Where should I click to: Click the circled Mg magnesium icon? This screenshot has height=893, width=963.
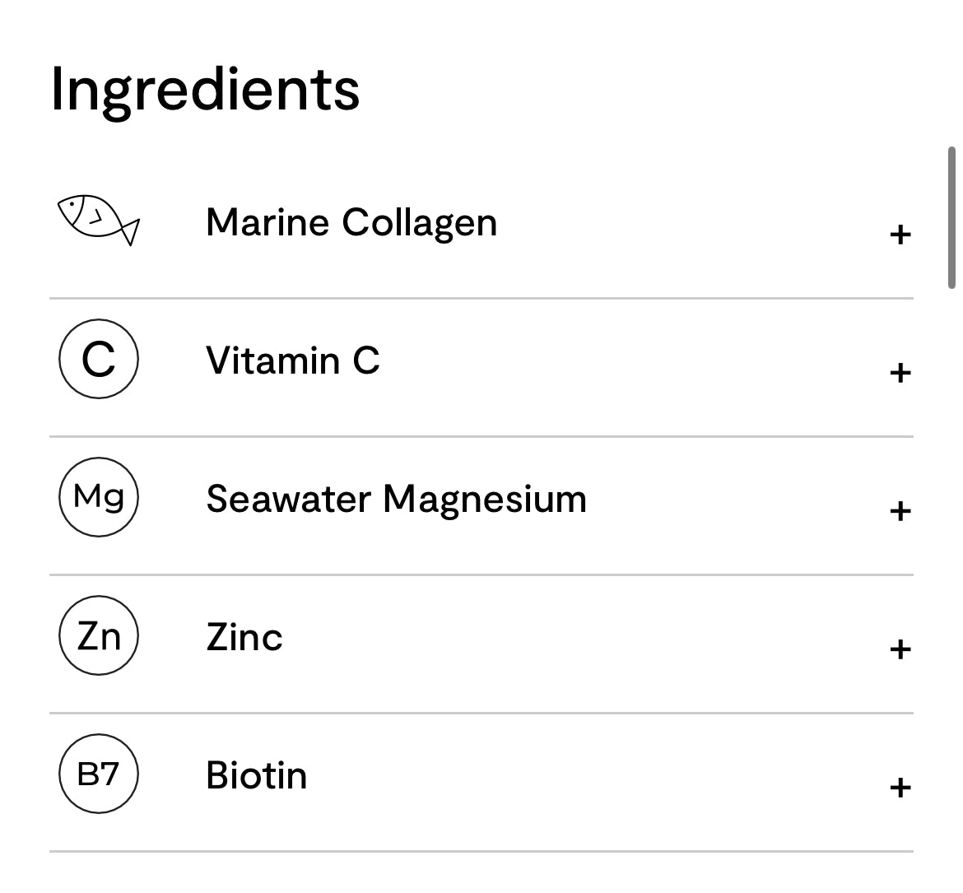tap(99, 497)
